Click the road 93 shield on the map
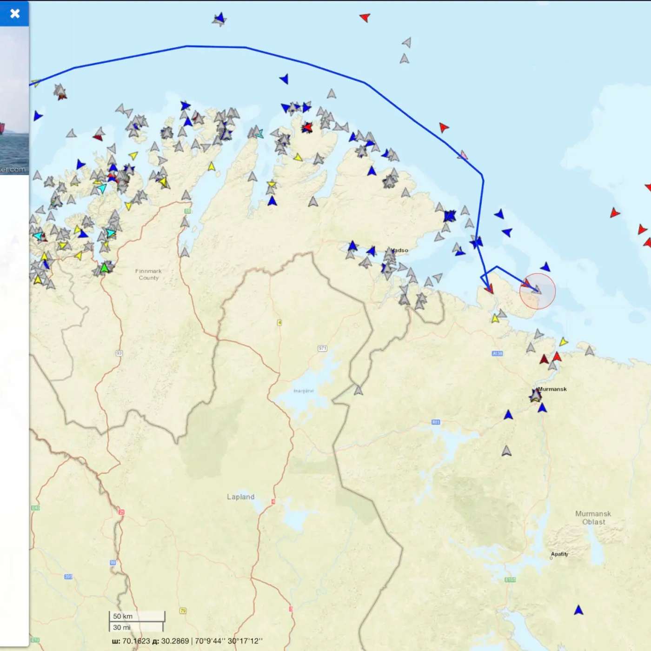The height and width of the screenshot is (651, 651). coord(119,353)
